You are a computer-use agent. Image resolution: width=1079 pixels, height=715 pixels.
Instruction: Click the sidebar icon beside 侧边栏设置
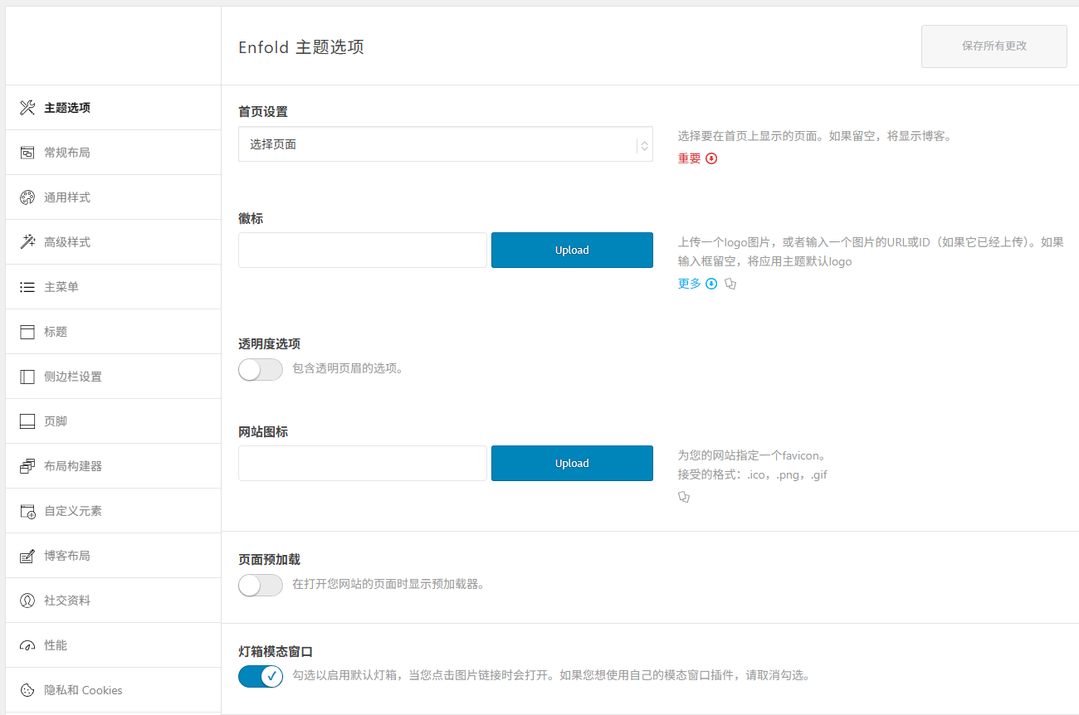click(27, 377)
